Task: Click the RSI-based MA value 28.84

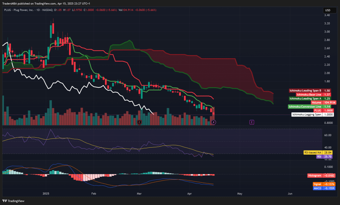Action: [x=327, y=153]
